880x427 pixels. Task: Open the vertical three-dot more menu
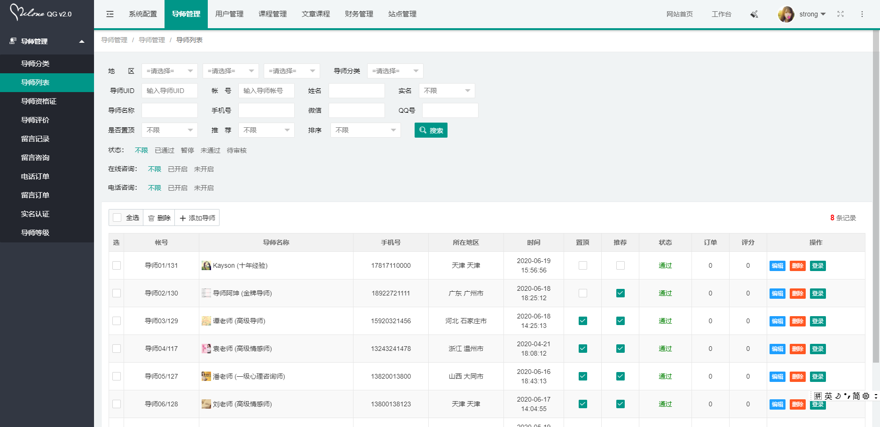pyautogui.click(x=862, y=14)
